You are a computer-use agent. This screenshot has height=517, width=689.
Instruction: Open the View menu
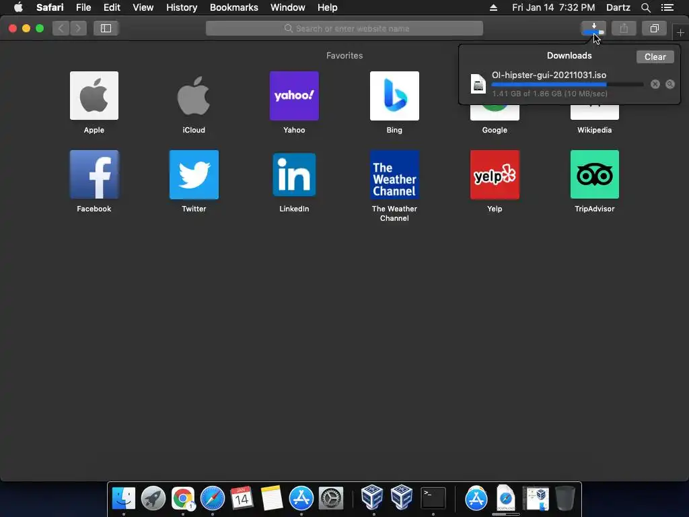point(143,7)
